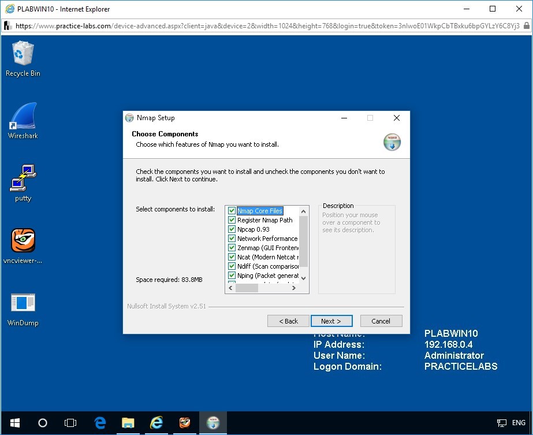Click the padlock icon in address bar
533x435 pixels.
click(x=526, y=25)
